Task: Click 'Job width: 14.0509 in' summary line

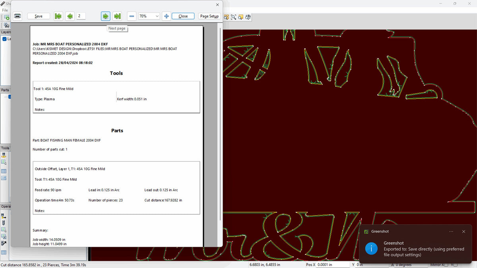Action: pyautogui.click(x=49, y=239)
